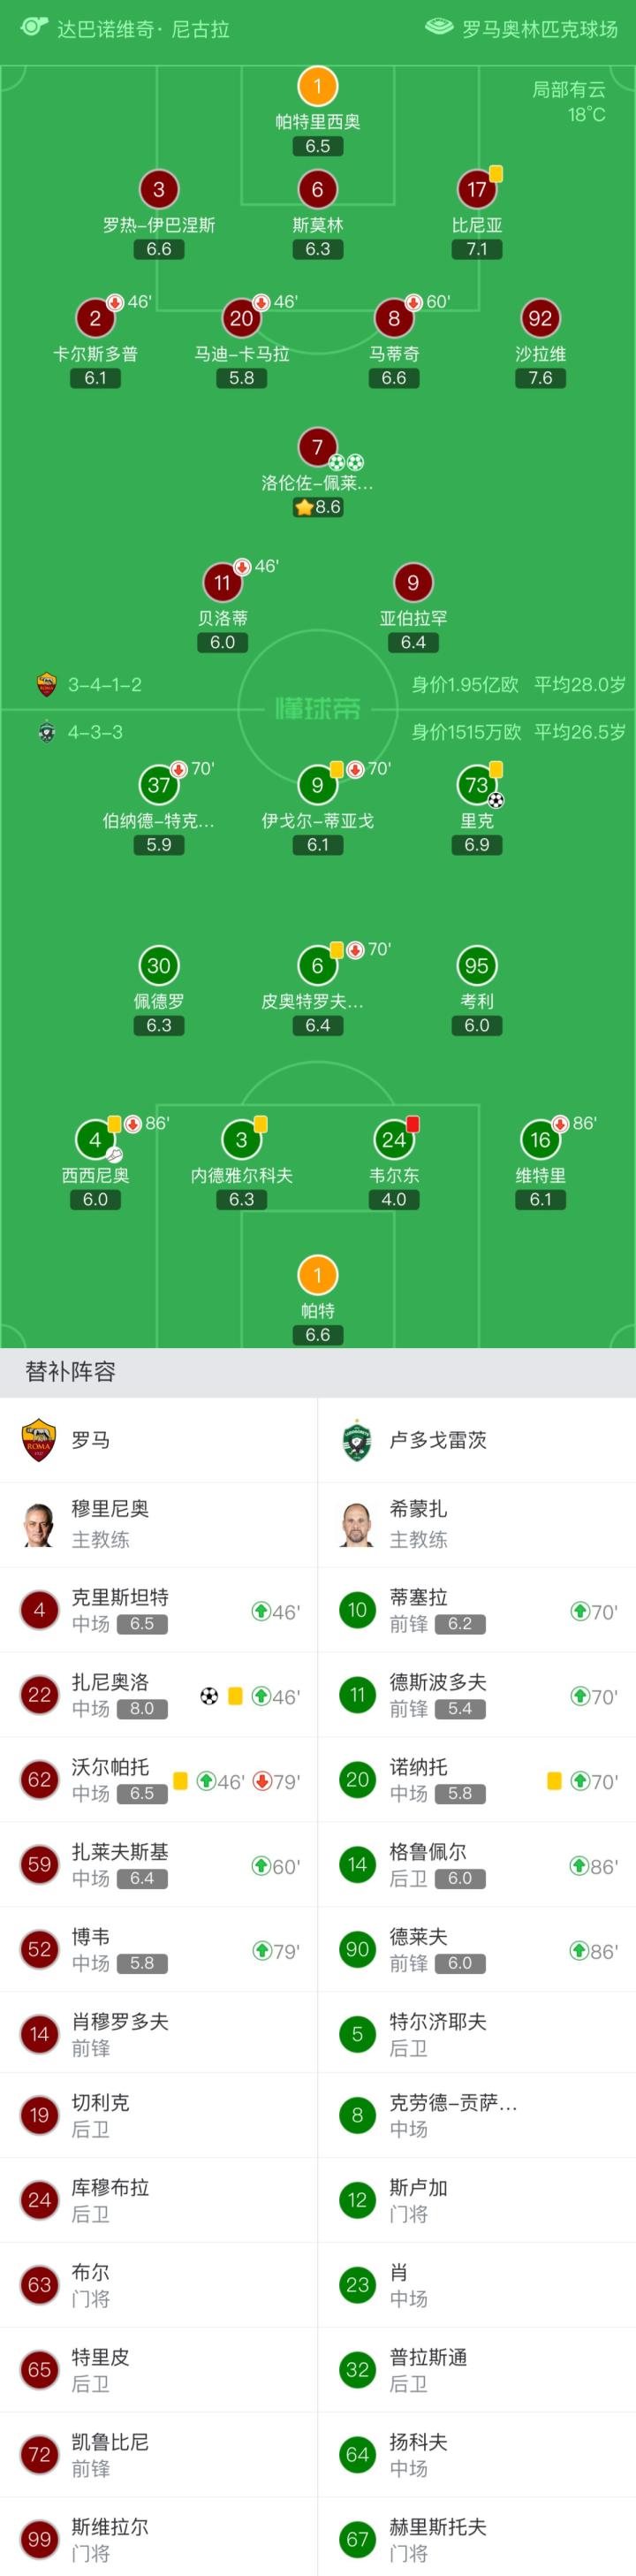Image resolution: width=636 pixels, height=2576 pixels.
Task: Select Roma player number 7 洛伦佐-佩莱格里尼
Action: 318,448
